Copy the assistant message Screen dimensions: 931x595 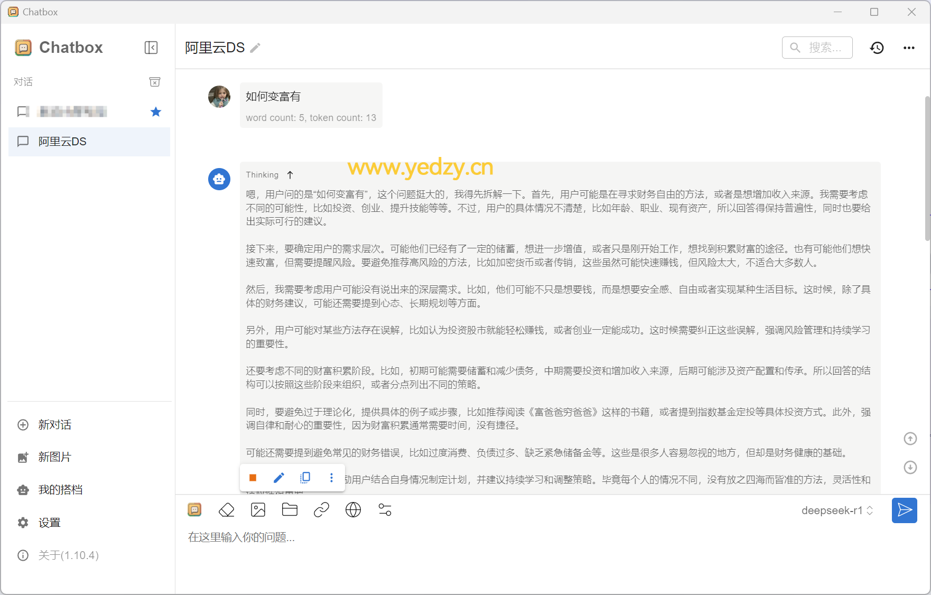[305, 478]
